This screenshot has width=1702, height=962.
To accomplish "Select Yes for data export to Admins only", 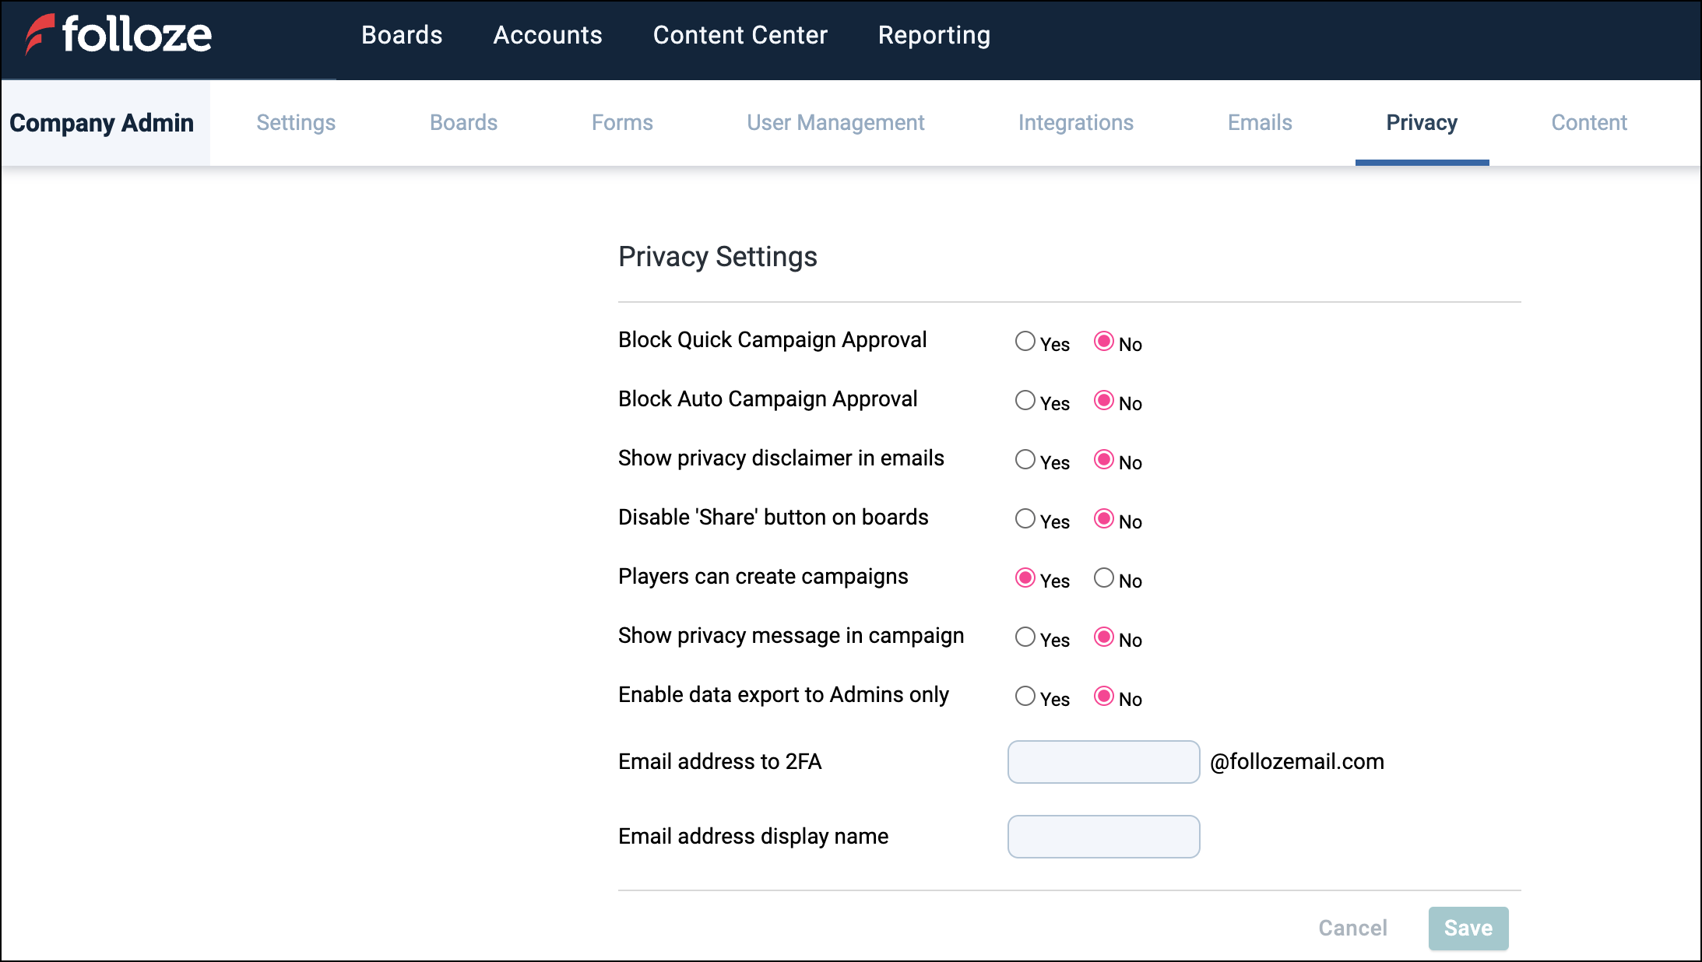I will click(1025, 697).
